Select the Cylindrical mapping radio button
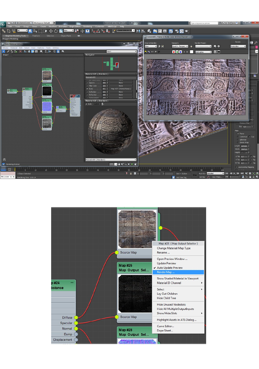 pos(238,137)
